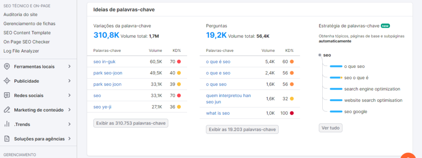This screenshot has width=422, height=158.
Task: Click the Ver tudo button
Action: coord(331,128)
